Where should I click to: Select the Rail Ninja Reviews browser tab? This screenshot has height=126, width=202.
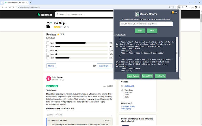(16, 2)
